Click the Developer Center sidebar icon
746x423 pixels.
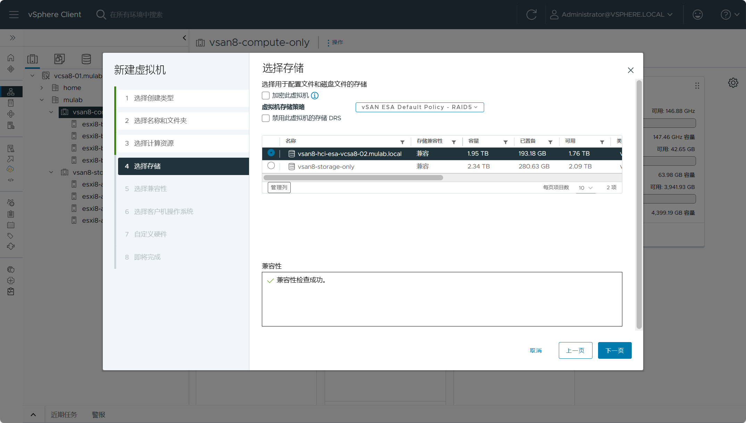coord(11,180)
